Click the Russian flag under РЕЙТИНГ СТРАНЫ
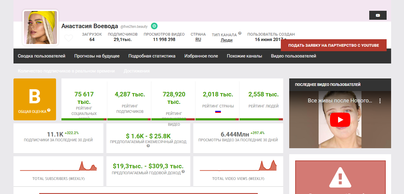Screen dimensions: 404x194 pyautogui.click(x=218, y=112)
